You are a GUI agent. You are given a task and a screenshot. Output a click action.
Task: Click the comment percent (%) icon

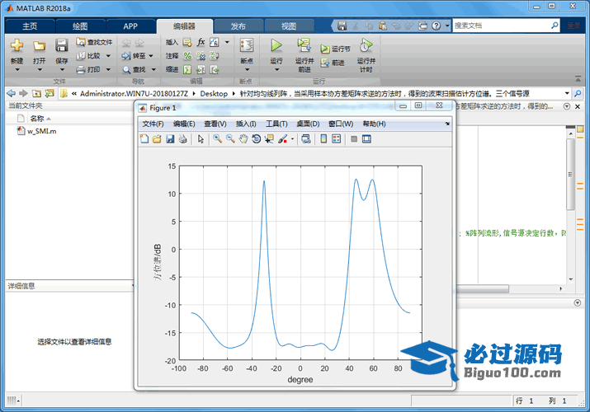click(187, 56)
